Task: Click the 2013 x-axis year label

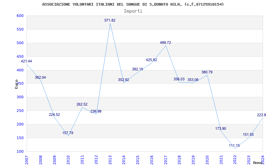Action: pos(110,160)
